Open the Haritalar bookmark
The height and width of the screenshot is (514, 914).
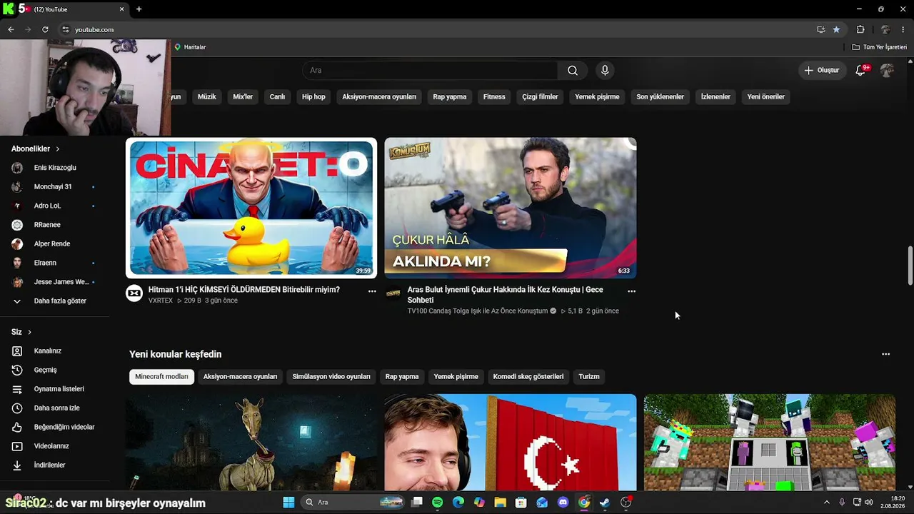(190, 47)
